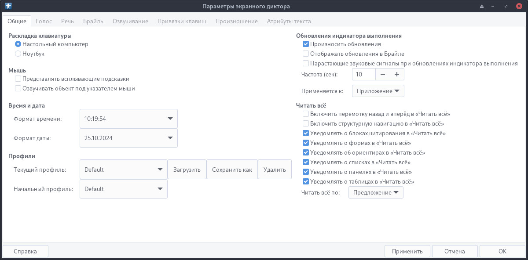The height and width of the screenshot is (260, 528).
Task: Enable Представлять всплывающие подсказки checkbox
Action: point(18,79)
